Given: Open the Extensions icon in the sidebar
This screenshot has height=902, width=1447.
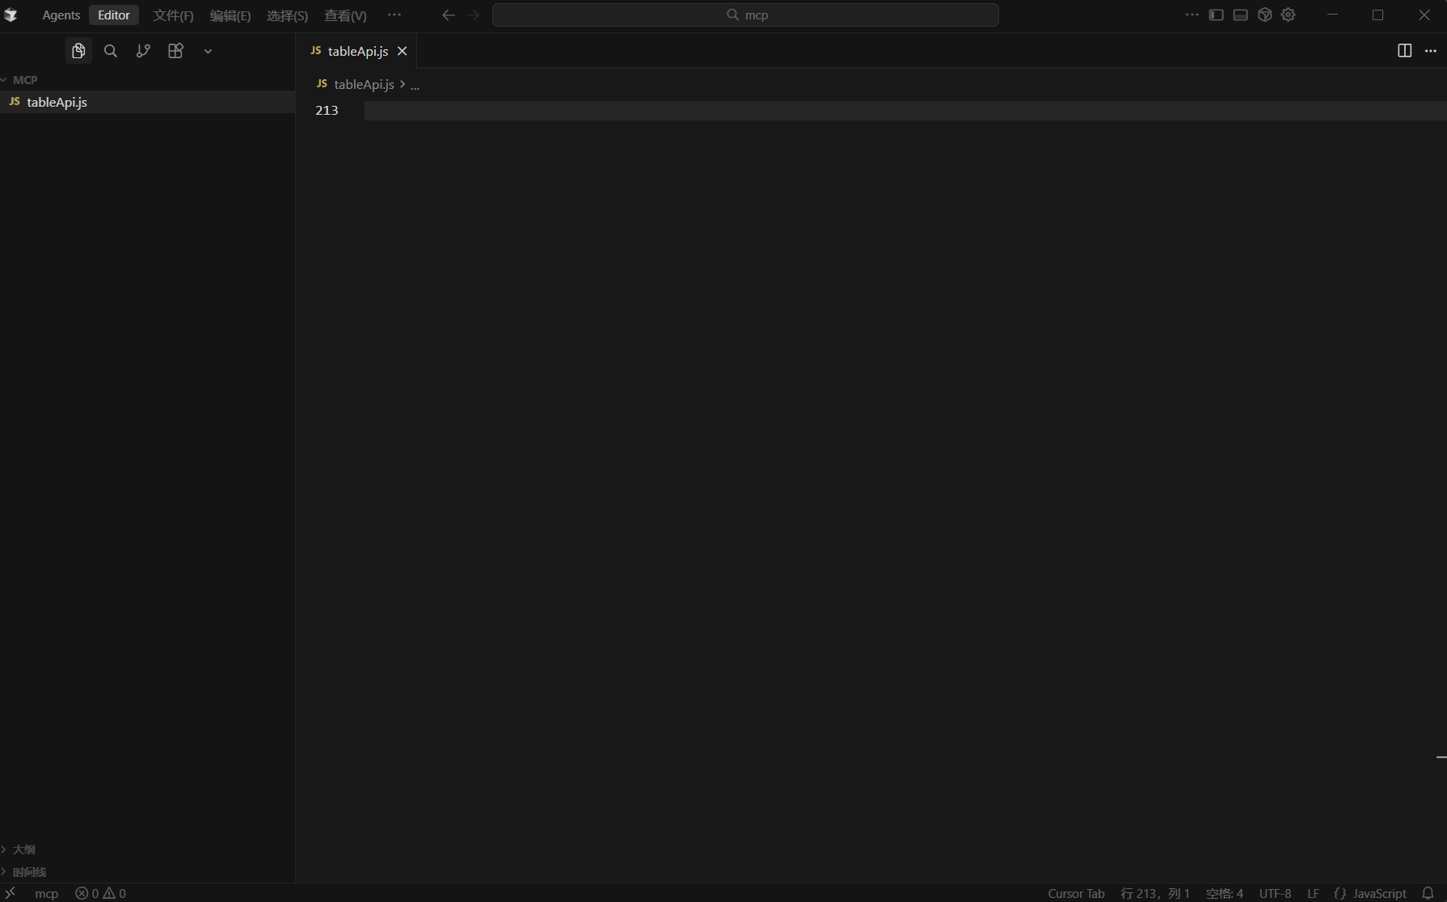Looking at the screenshot, I should pos(175,50).
